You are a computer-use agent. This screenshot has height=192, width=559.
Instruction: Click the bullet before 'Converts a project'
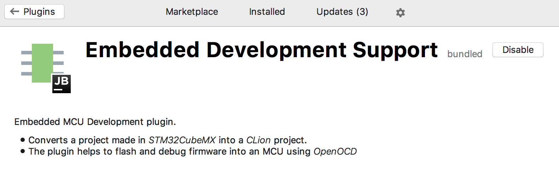coord(23,140)
